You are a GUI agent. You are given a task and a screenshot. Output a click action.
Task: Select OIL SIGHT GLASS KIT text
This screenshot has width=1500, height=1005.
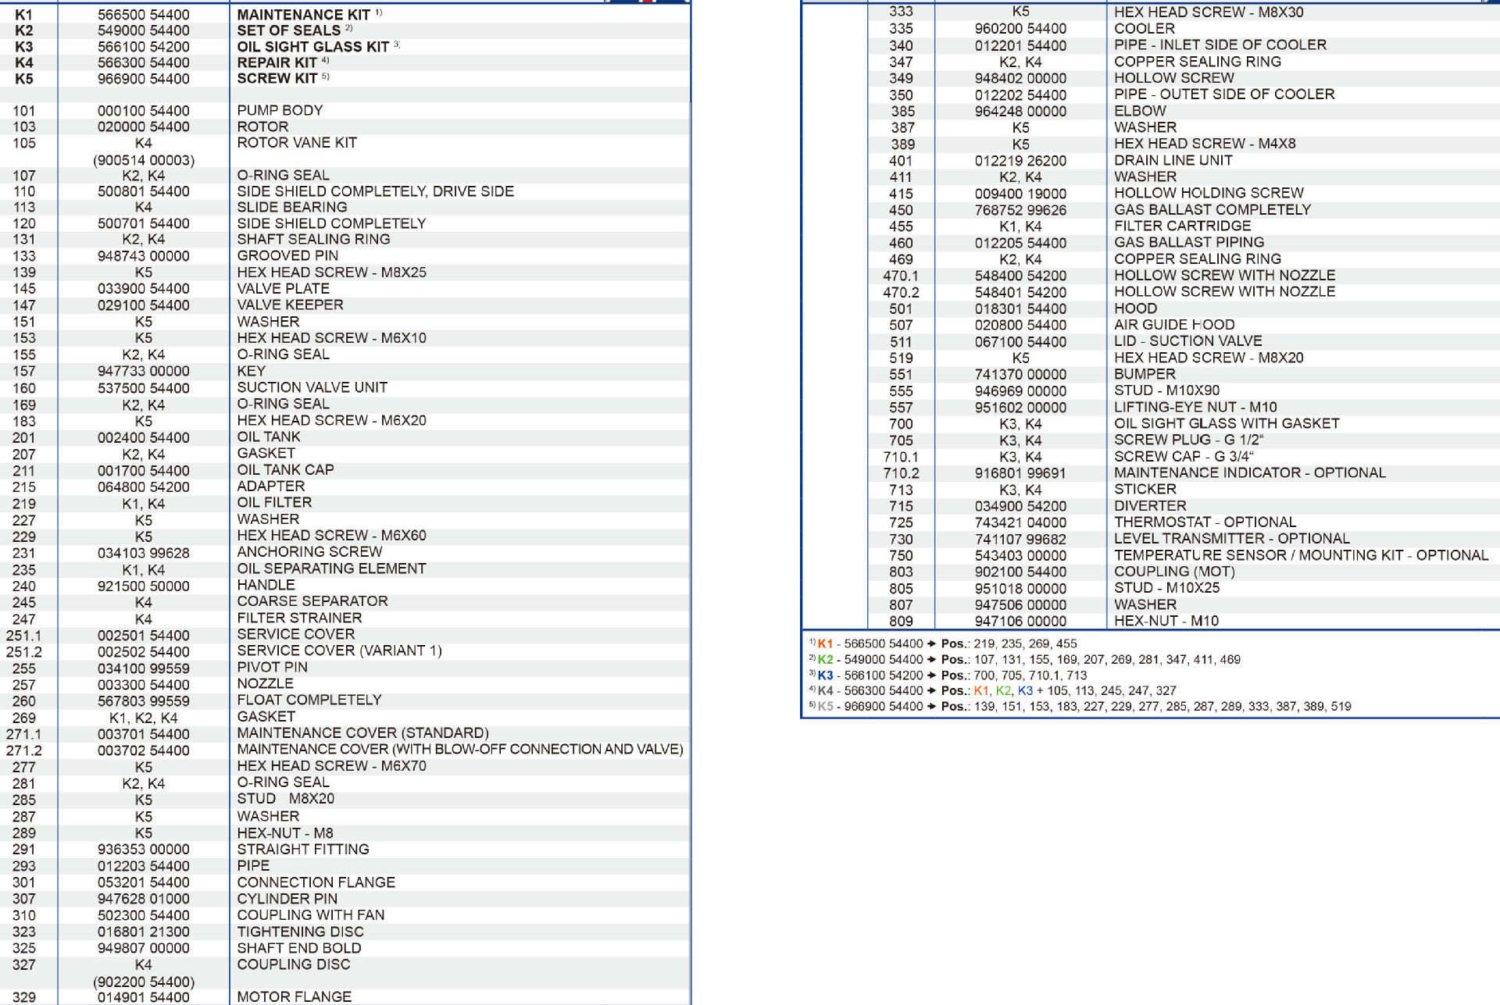[x=312, y=47]
